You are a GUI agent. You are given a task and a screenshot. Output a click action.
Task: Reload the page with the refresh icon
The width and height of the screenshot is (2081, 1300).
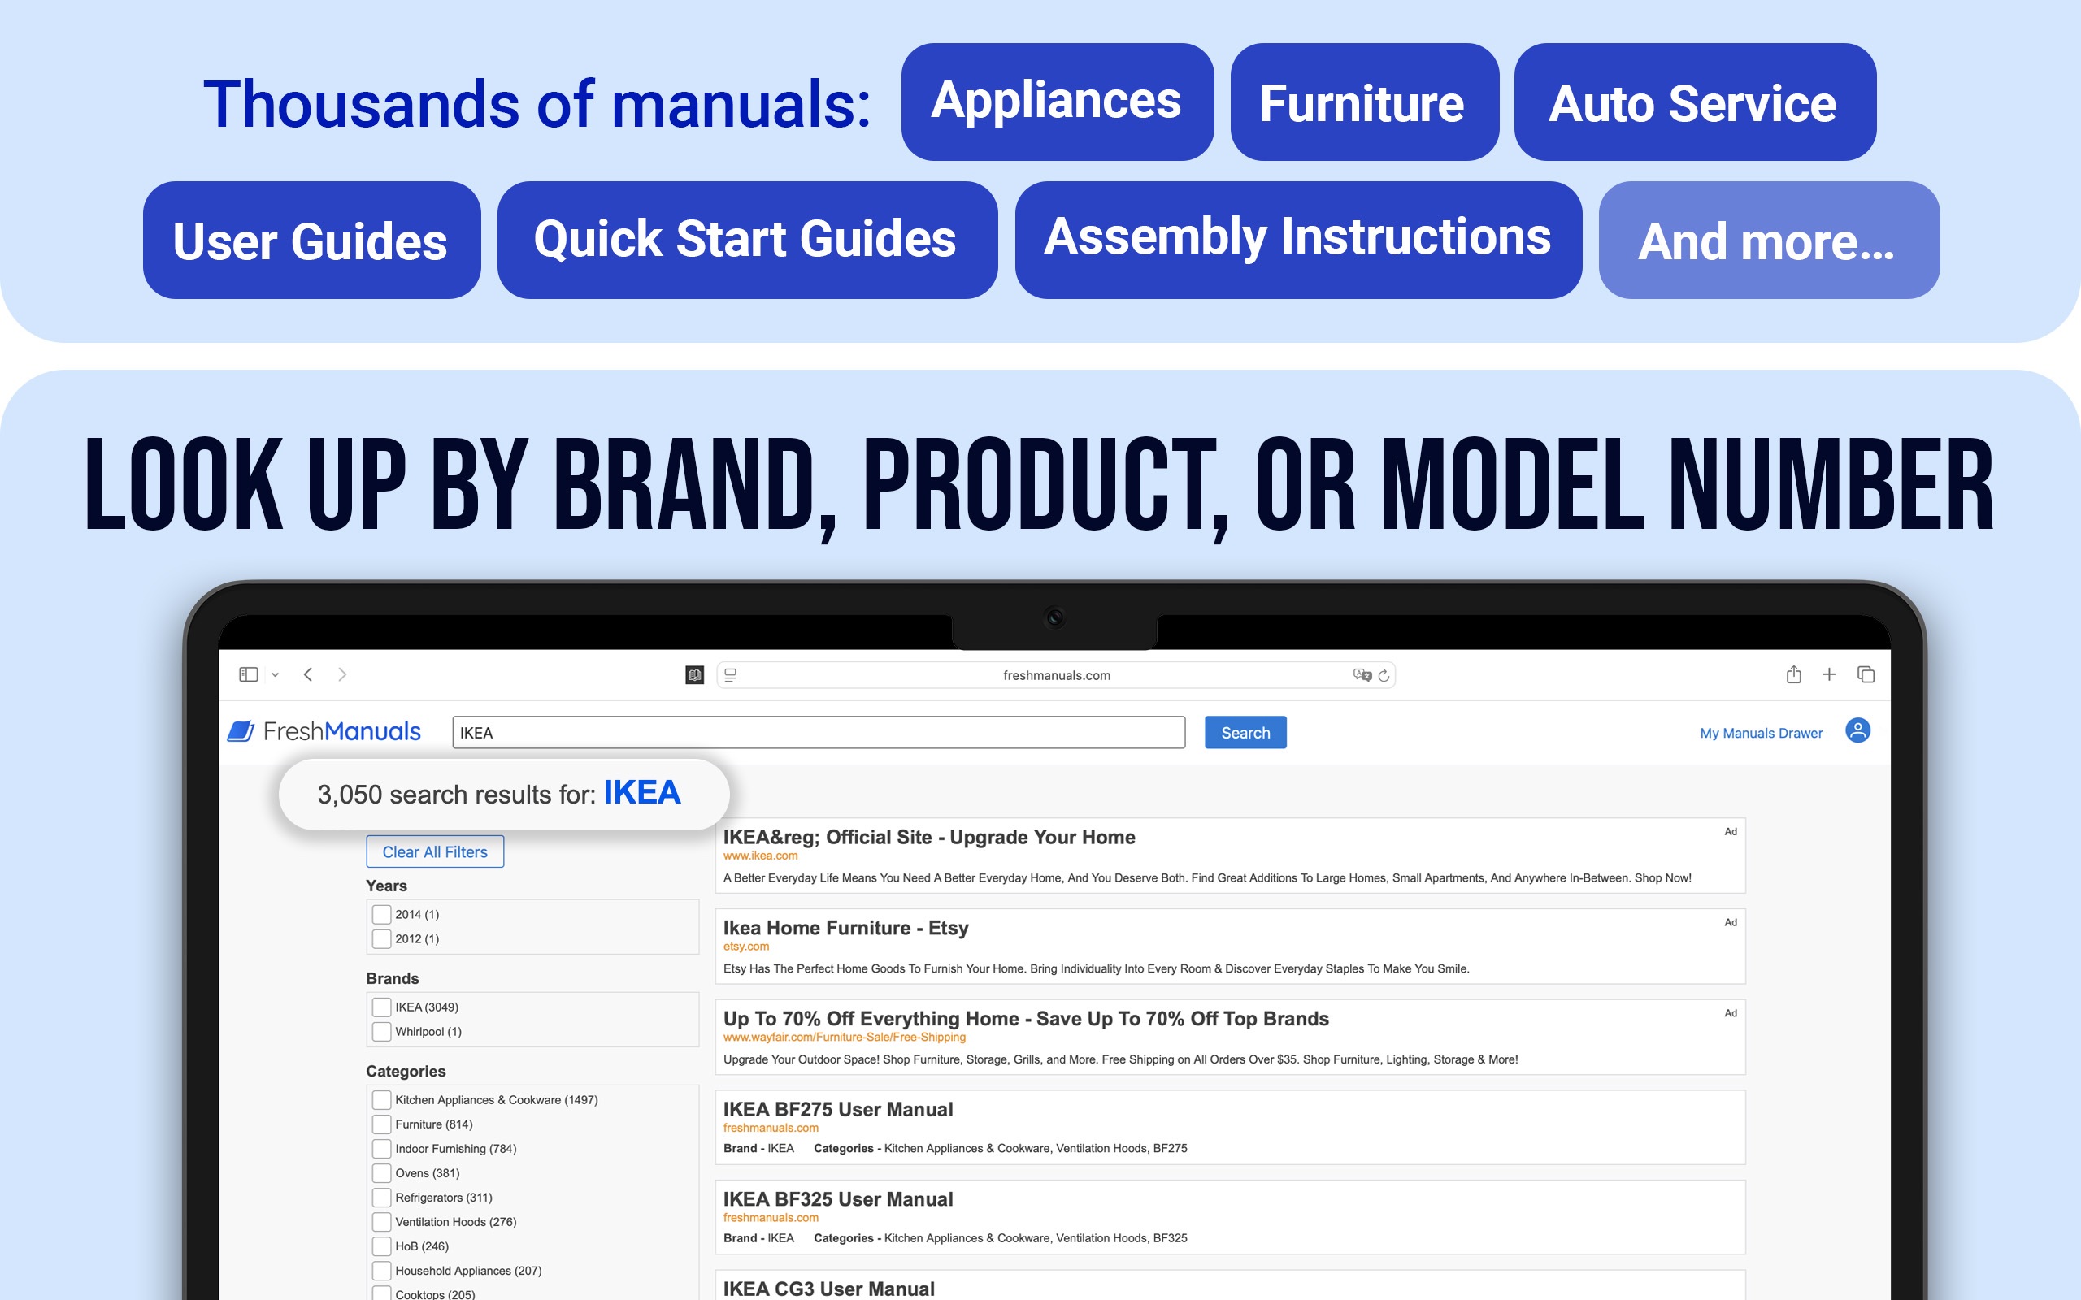[1384, 675]
